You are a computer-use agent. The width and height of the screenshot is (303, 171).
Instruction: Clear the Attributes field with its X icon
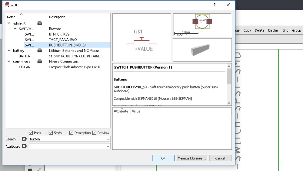(x=24, y=146)
